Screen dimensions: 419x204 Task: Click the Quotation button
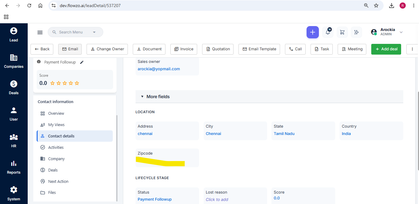tap(218, 49)
